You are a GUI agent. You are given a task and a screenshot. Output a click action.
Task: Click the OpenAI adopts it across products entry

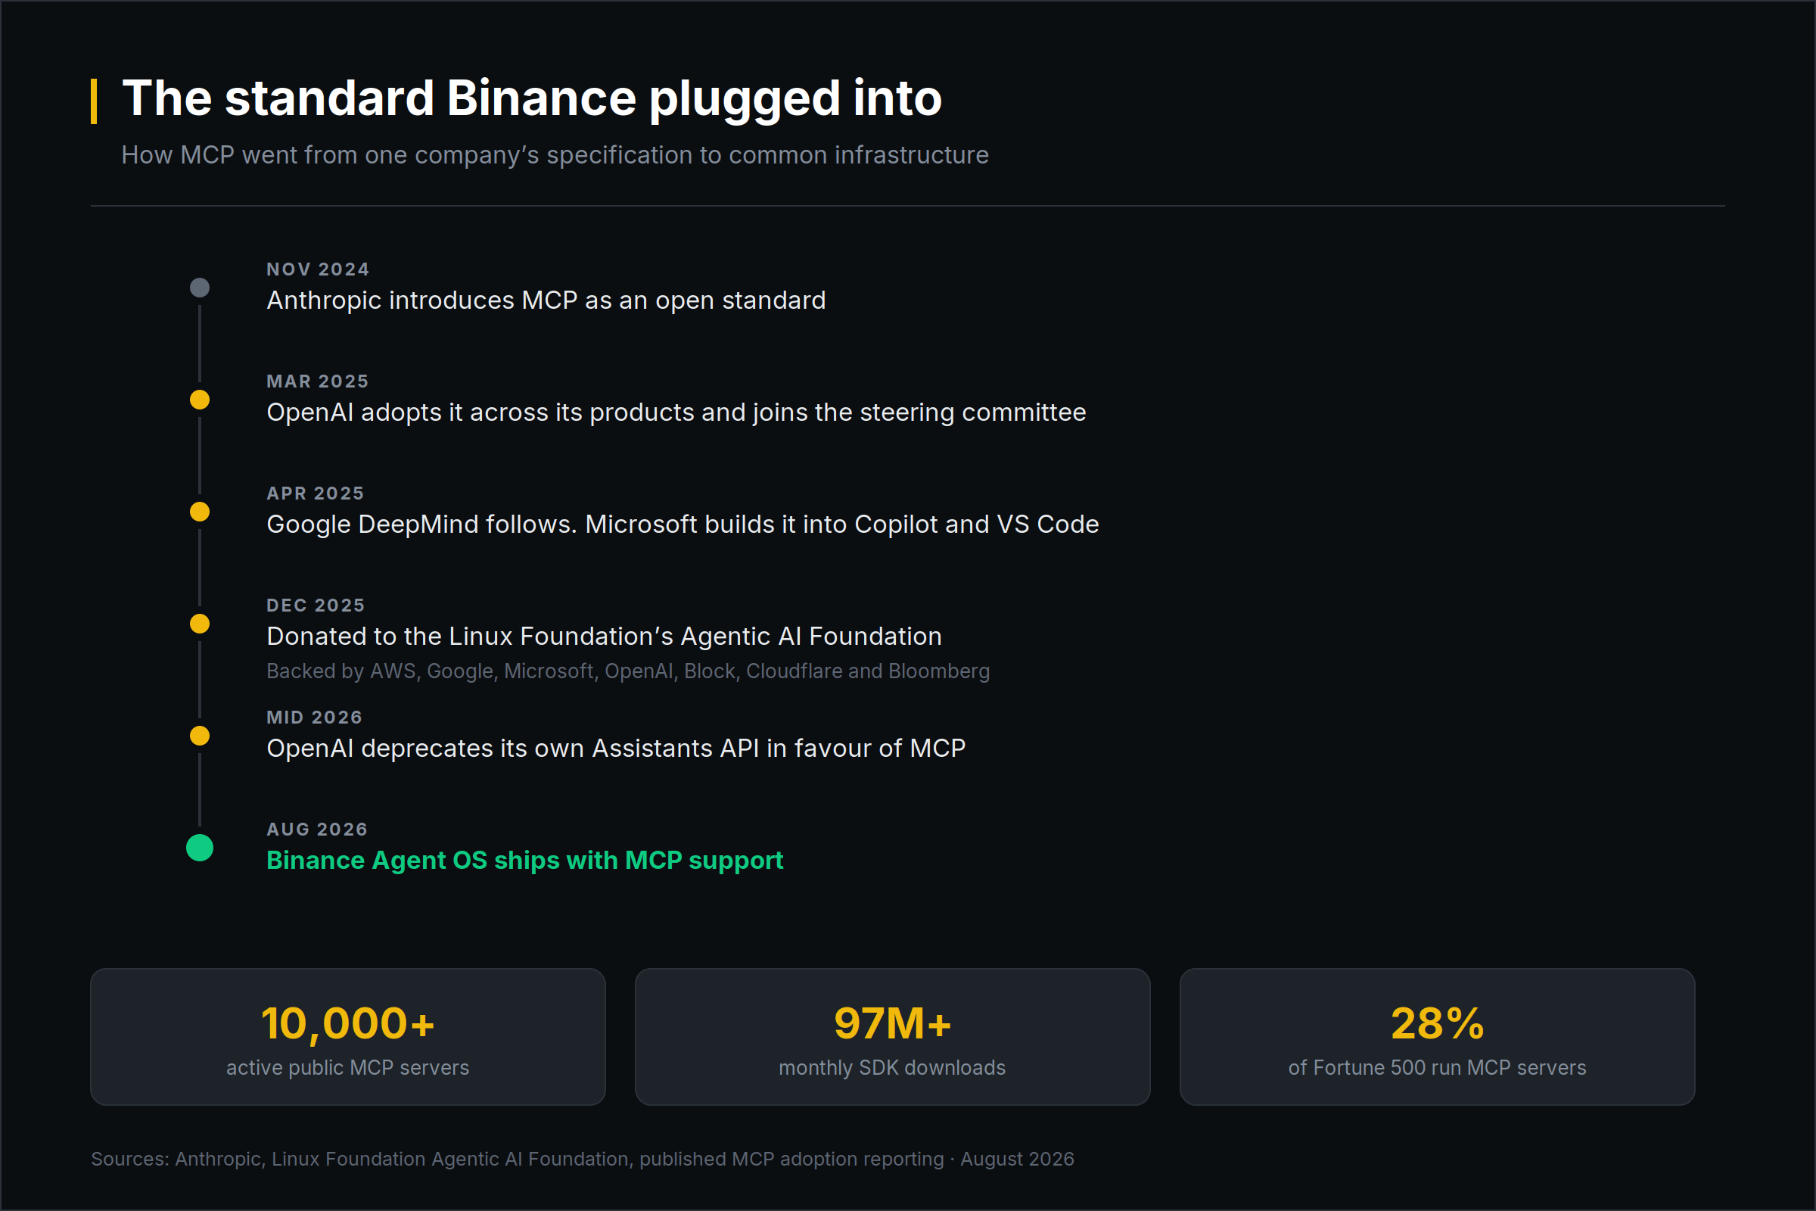pyautogui.click(x=676, y=412)
